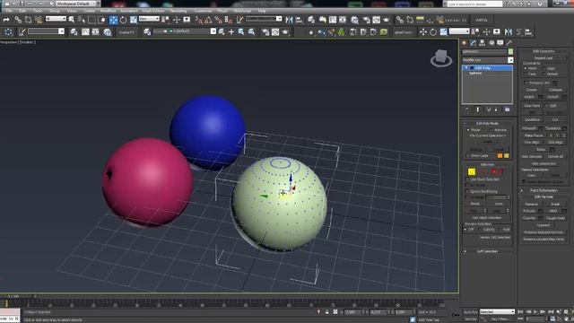Open the Display command panel tab
Screen dimensions: 574x323
(x=500, y=43)
